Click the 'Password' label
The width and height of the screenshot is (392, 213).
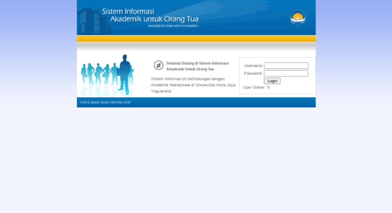tap(253, 74)
